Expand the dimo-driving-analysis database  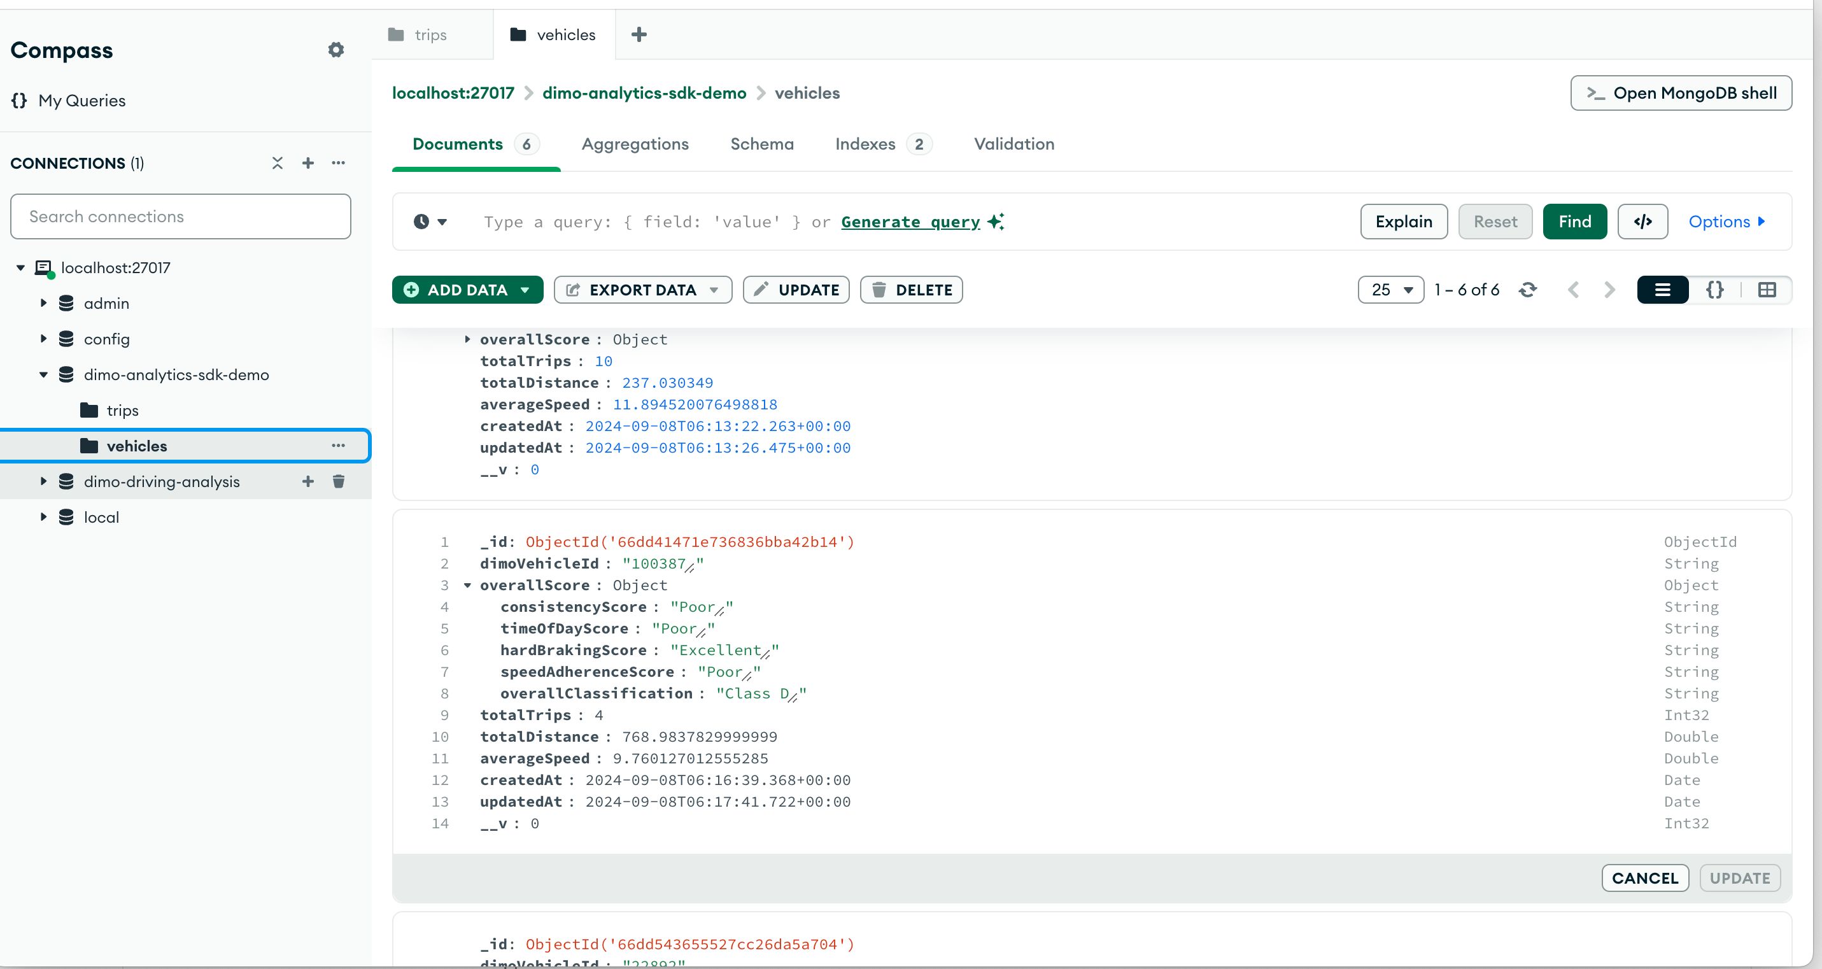pyautogui.click(x=43, y=481)
